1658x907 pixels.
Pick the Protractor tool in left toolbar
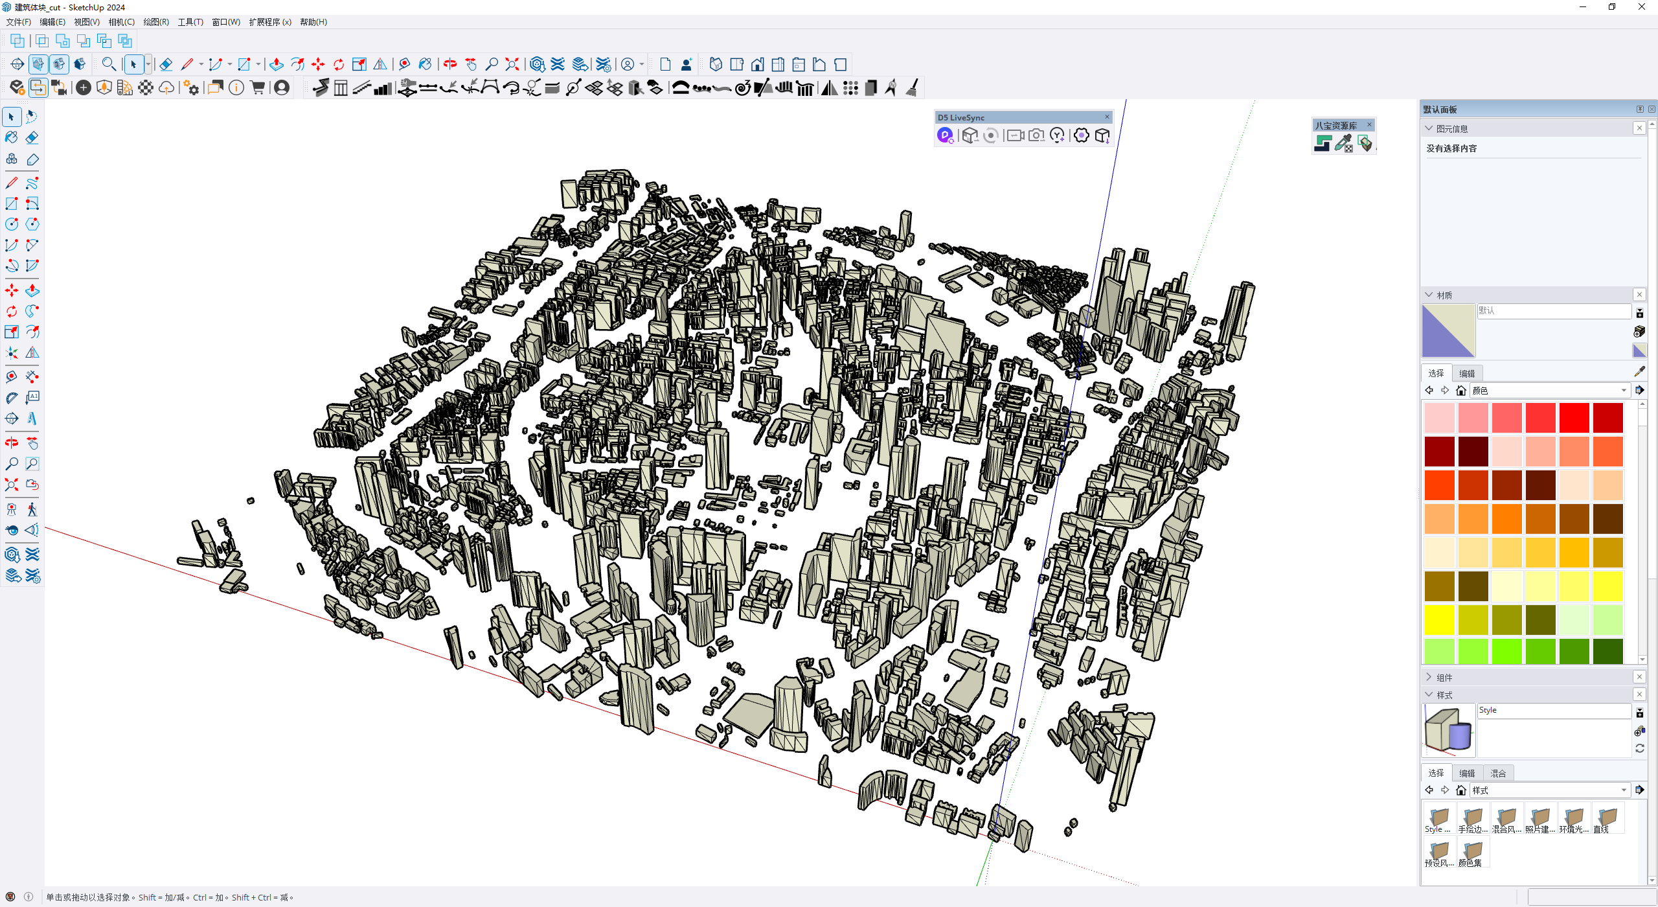pyautogui.click(x=12, y=398)
